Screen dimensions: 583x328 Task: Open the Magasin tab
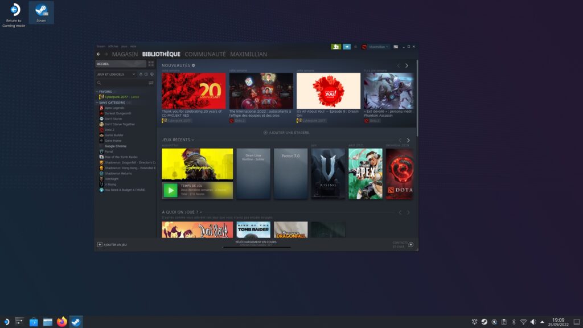125,54
